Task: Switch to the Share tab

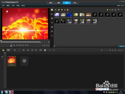Action: (x=75, y=3)
